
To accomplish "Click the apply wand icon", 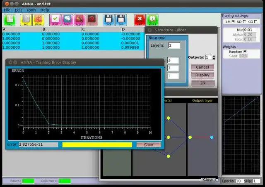I will tap(79, 20).
